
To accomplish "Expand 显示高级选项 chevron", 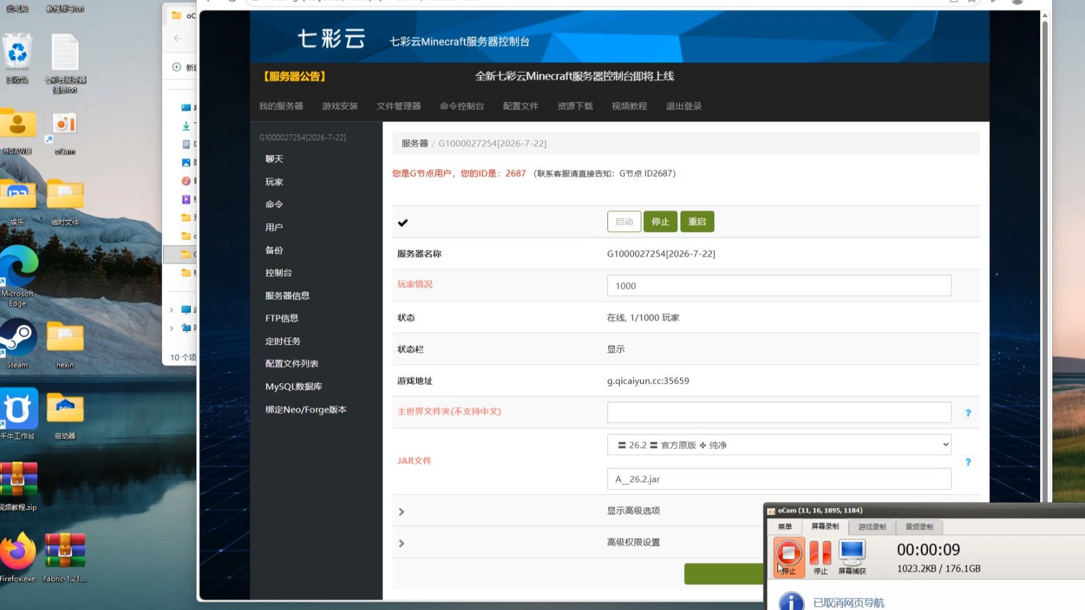I will (401, 512).
